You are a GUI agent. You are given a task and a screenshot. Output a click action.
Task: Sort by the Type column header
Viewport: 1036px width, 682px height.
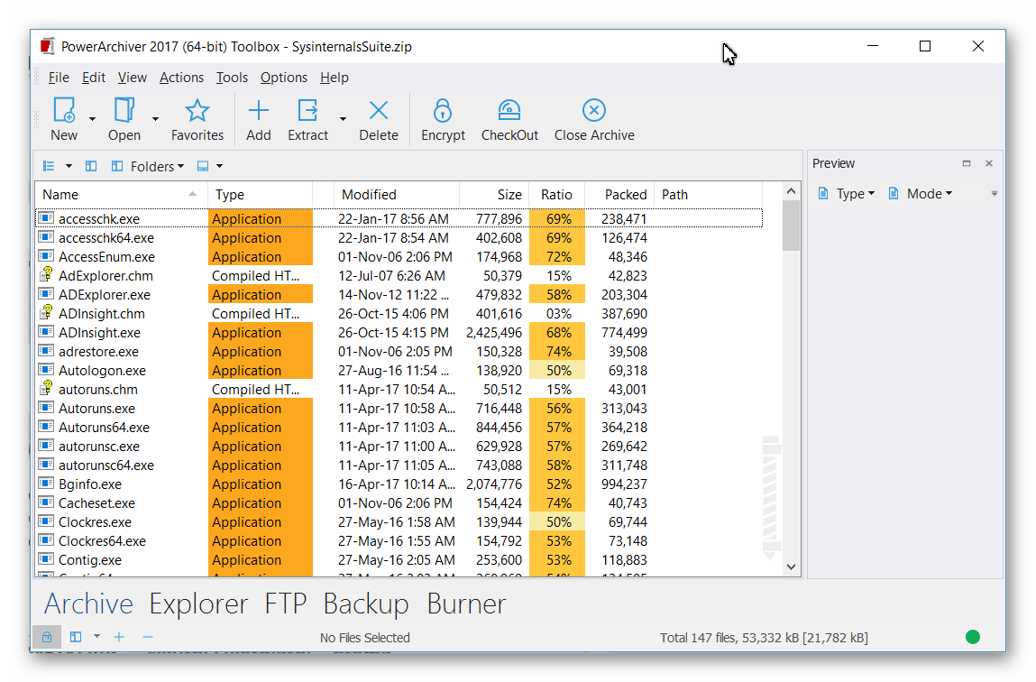[x=261, y=194]
